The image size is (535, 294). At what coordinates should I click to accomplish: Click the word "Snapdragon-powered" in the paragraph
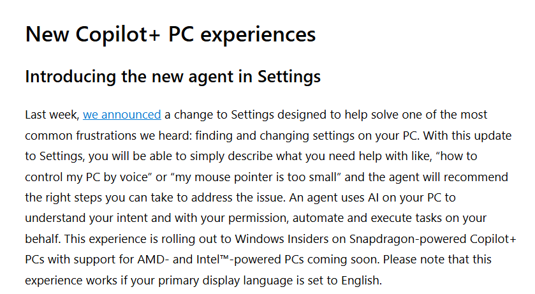tap(407, 239)
